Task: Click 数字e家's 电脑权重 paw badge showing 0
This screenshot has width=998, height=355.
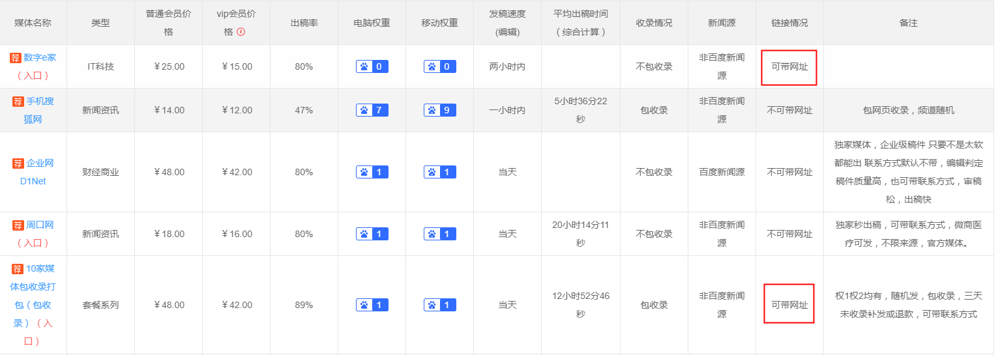Action: (372, 66)
